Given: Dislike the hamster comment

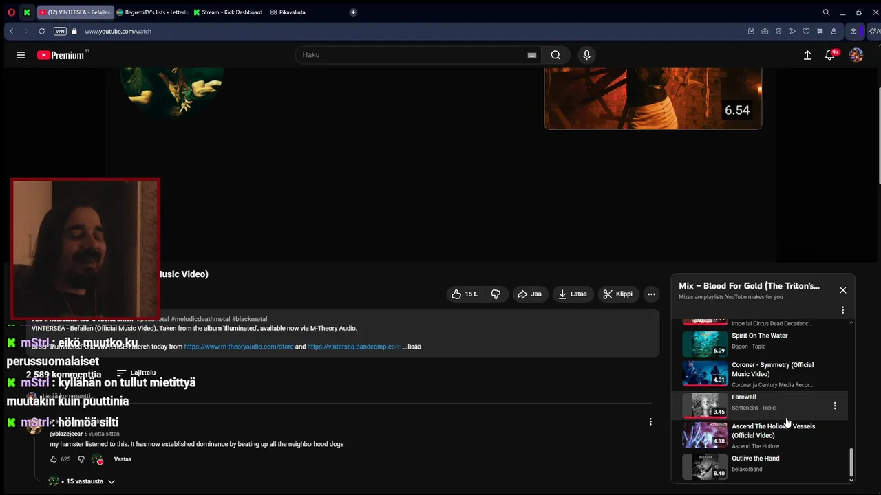Looking at the screenshot, I should point(81,459).
